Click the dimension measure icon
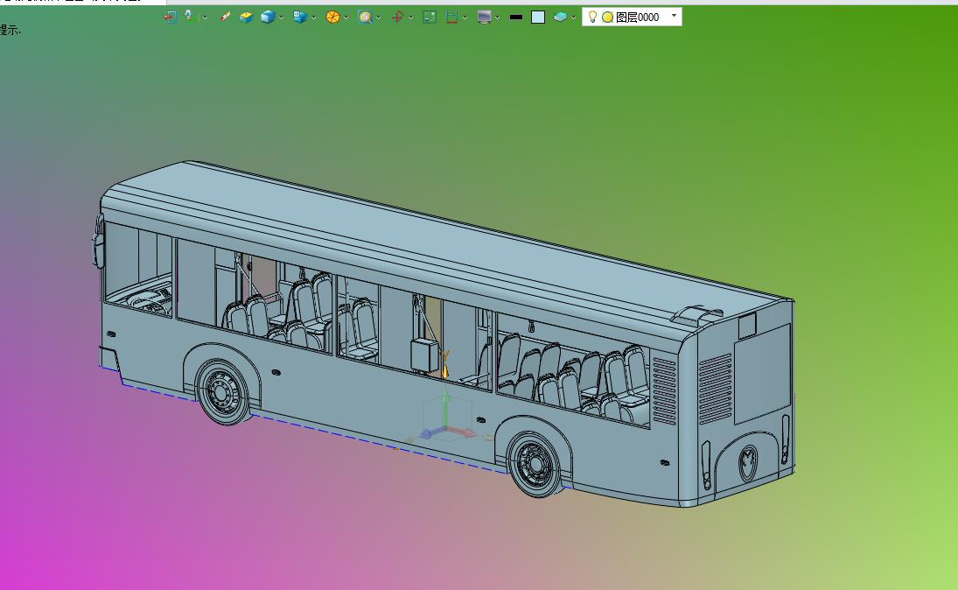958x590 pixels. [451, 17]
